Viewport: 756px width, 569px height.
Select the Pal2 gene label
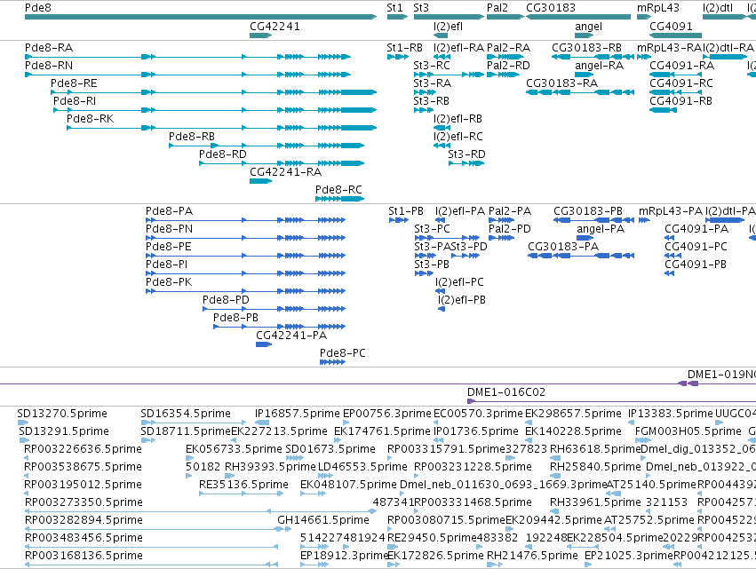point(497,8)
